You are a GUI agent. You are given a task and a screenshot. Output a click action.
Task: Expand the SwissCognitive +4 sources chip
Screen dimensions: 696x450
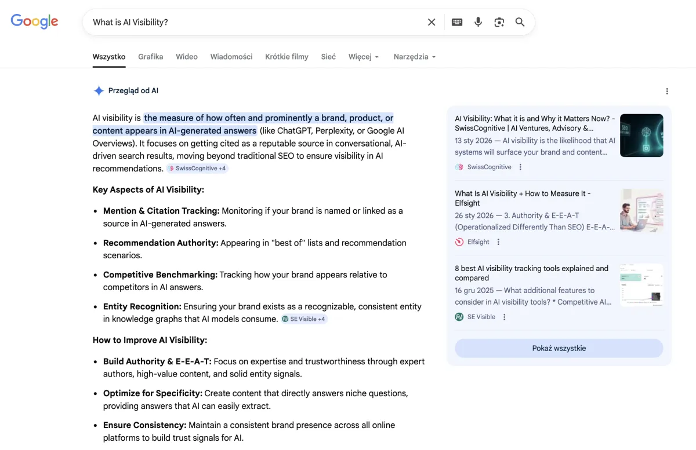[x=197, y=168]
